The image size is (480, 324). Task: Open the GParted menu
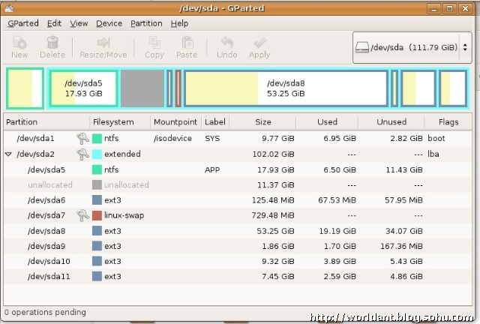click(x=22, y=23)
